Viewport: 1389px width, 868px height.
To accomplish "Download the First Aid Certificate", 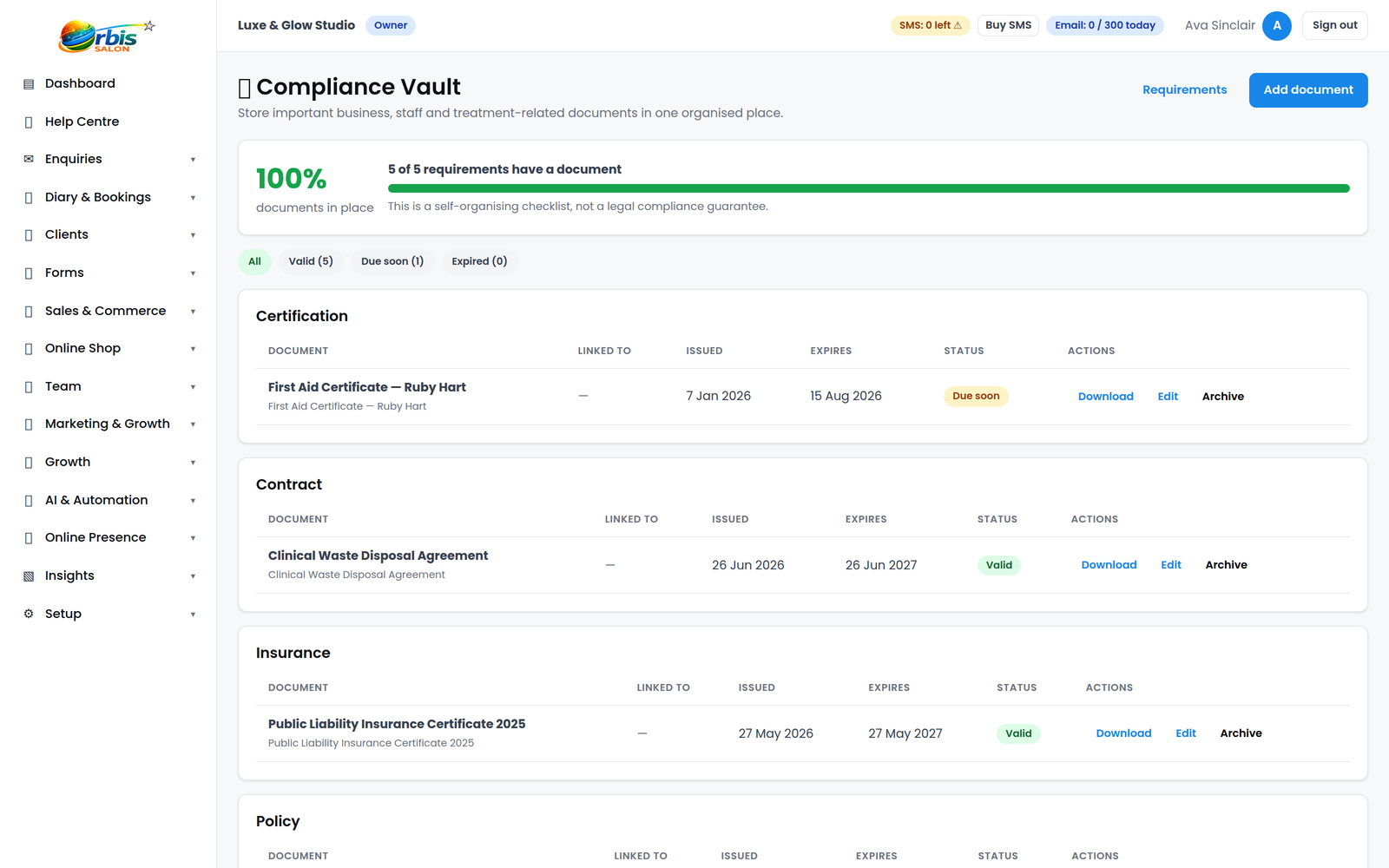I will pos(1105,397).
